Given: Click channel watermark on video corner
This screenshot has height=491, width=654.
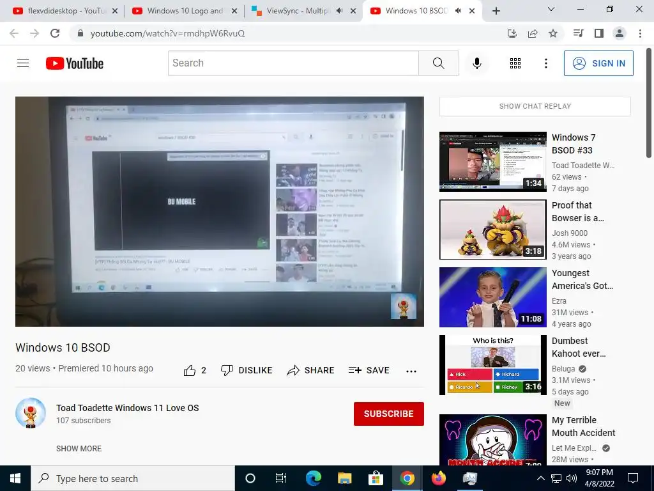Looking at the screenshot, I should tap(404, 306).
